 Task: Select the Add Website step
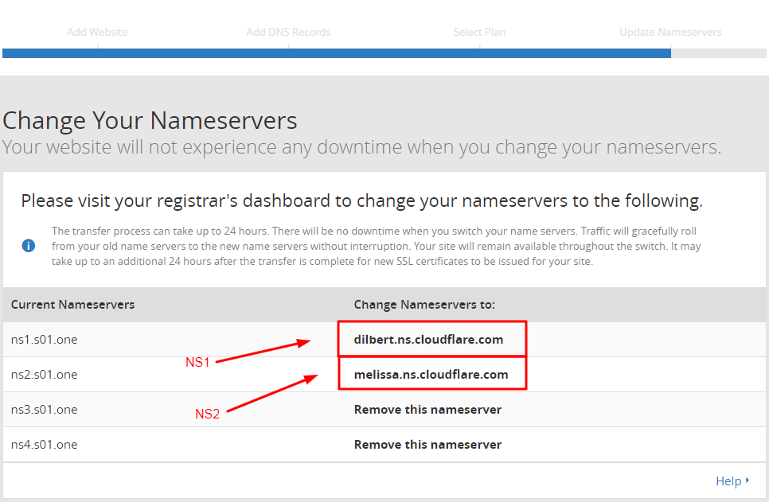pyautogui.click(x=98, y=32)
